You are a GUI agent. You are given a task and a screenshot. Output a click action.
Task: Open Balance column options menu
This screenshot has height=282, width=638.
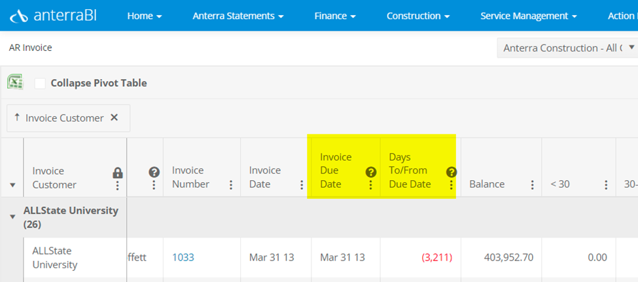[532, 185]
